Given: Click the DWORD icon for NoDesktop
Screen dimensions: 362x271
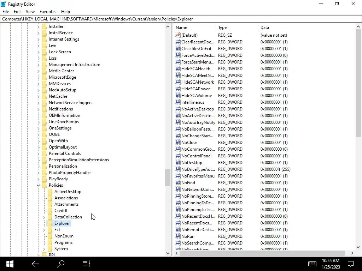Looking at the screenshot, I should (178, 162).
